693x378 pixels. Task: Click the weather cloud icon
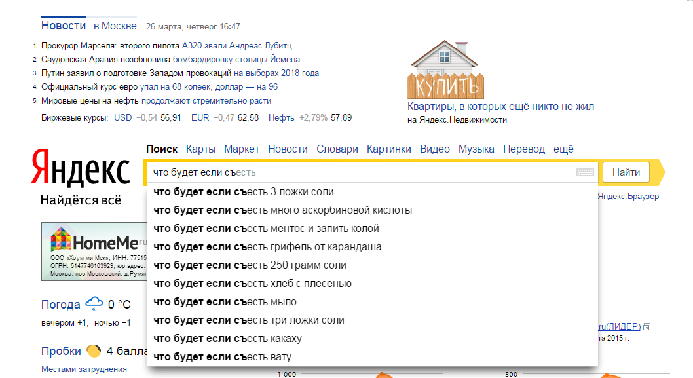point(94,304)
